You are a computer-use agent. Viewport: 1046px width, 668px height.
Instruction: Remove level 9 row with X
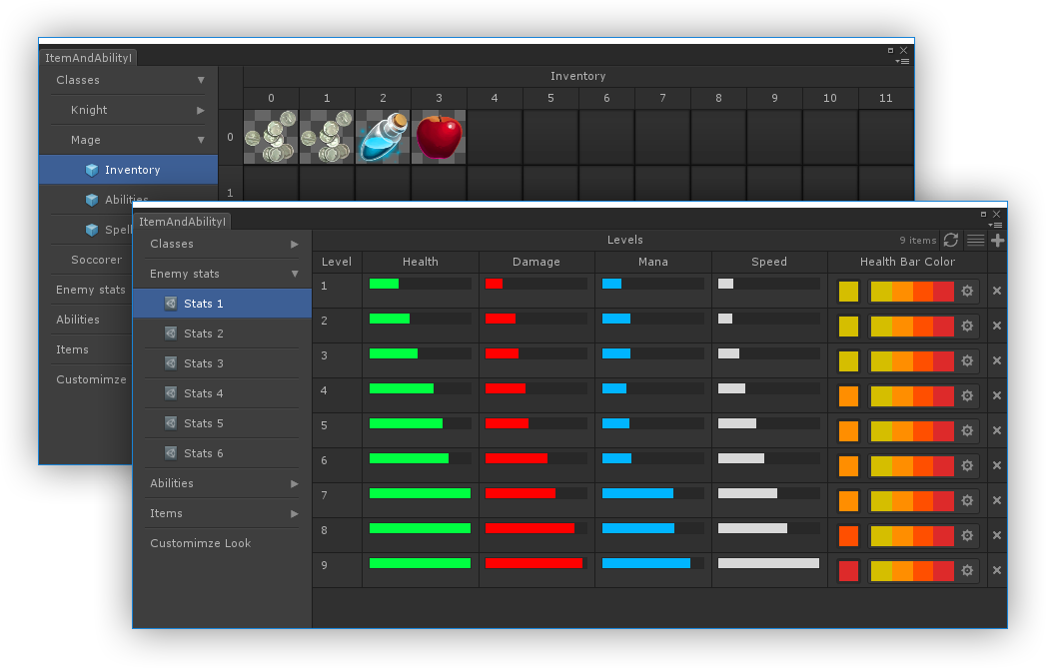(997, 570)
